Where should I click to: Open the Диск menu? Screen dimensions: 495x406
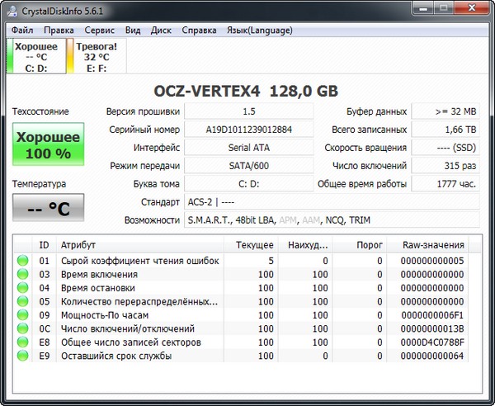point(162,31)
